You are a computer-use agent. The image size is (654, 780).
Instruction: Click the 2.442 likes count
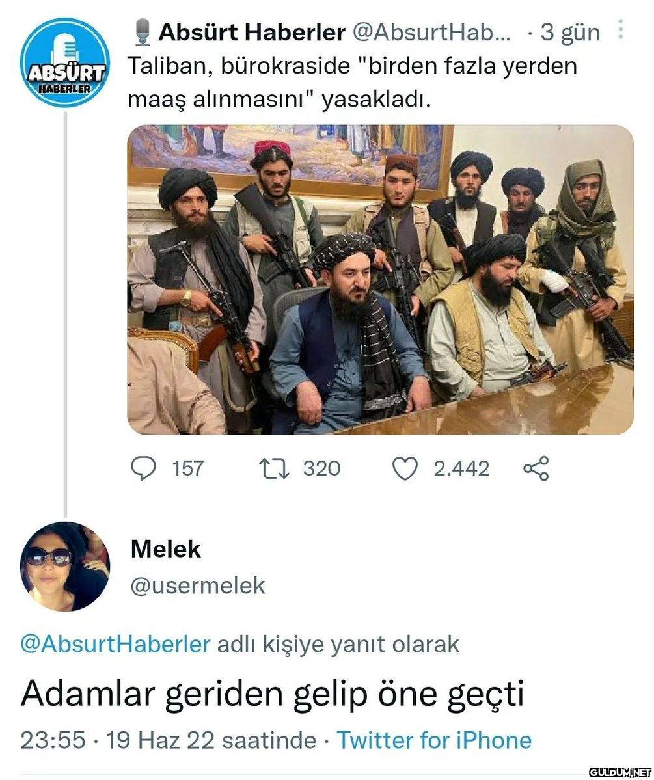point(461,468)
